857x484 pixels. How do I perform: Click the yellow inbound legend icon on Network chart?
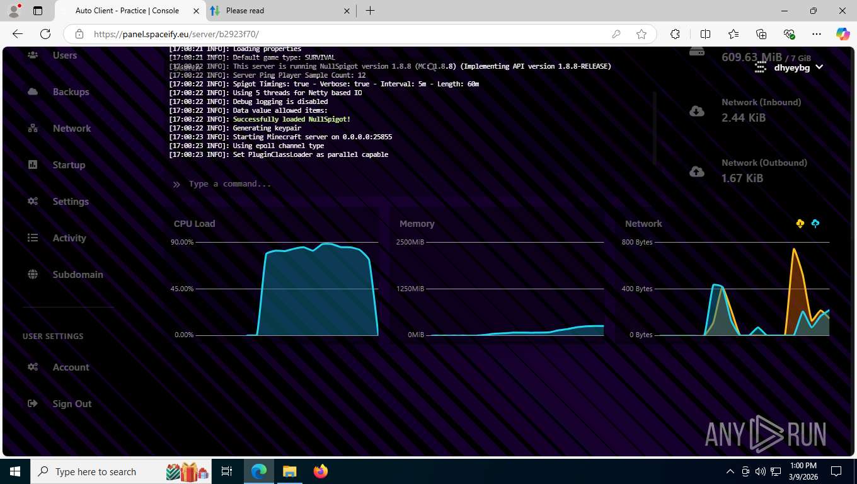pyautogui.click(x=800, y=224)
